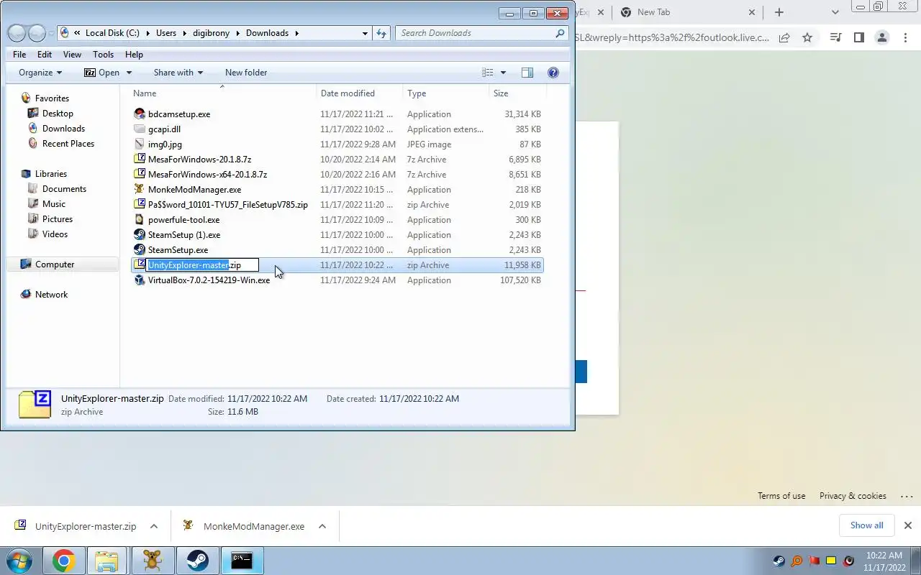
Task: Open the File menu
Action: coord(19,55)
